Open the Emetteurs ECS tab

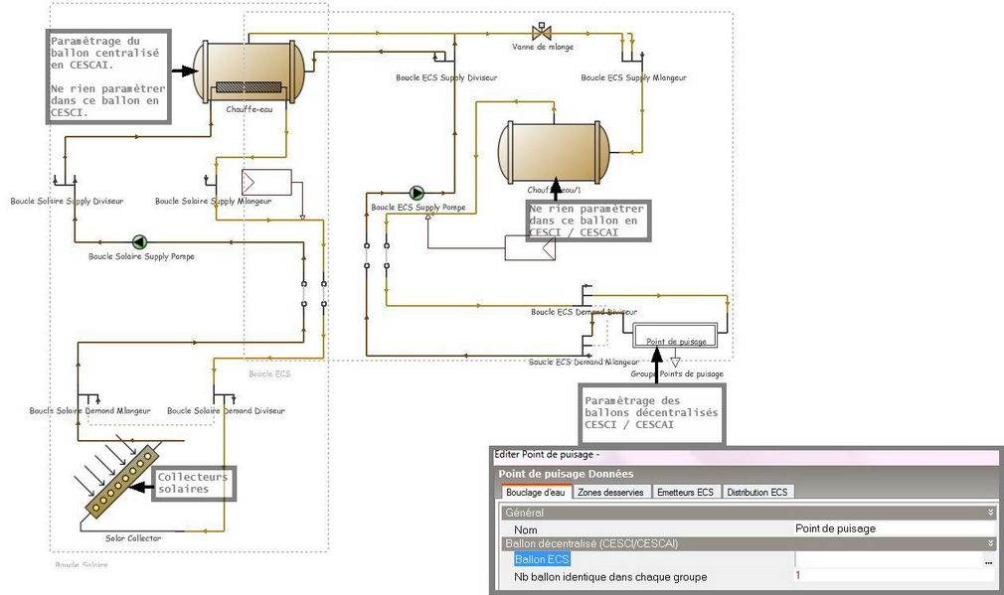click(686, 492)
